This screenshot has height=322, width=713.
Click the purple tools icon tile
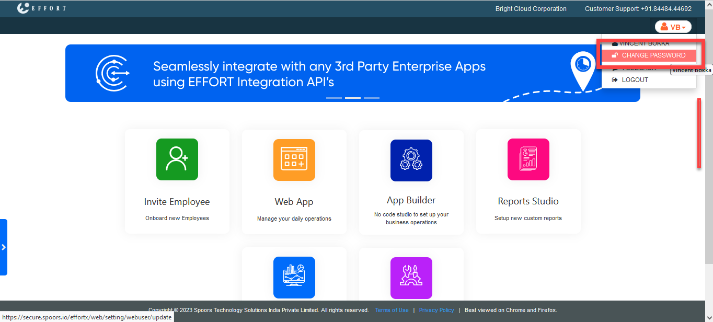click(x=411, y=278)
